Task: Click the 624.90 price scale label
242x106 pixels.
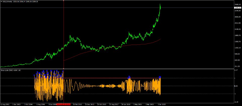Action: click(237, 60)
